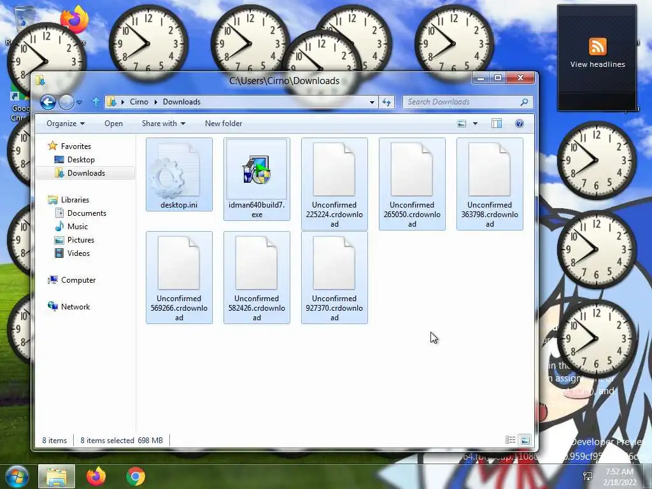The image size is (652, 489).
Task: Click the Search Downloads field
Action: [x=467, y=102]
